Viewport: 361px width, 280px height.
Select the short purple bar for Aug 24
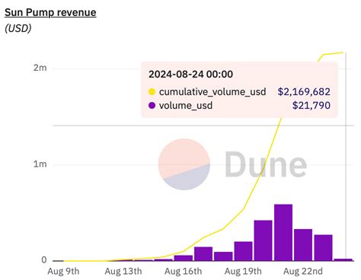[x=343, y=259]
